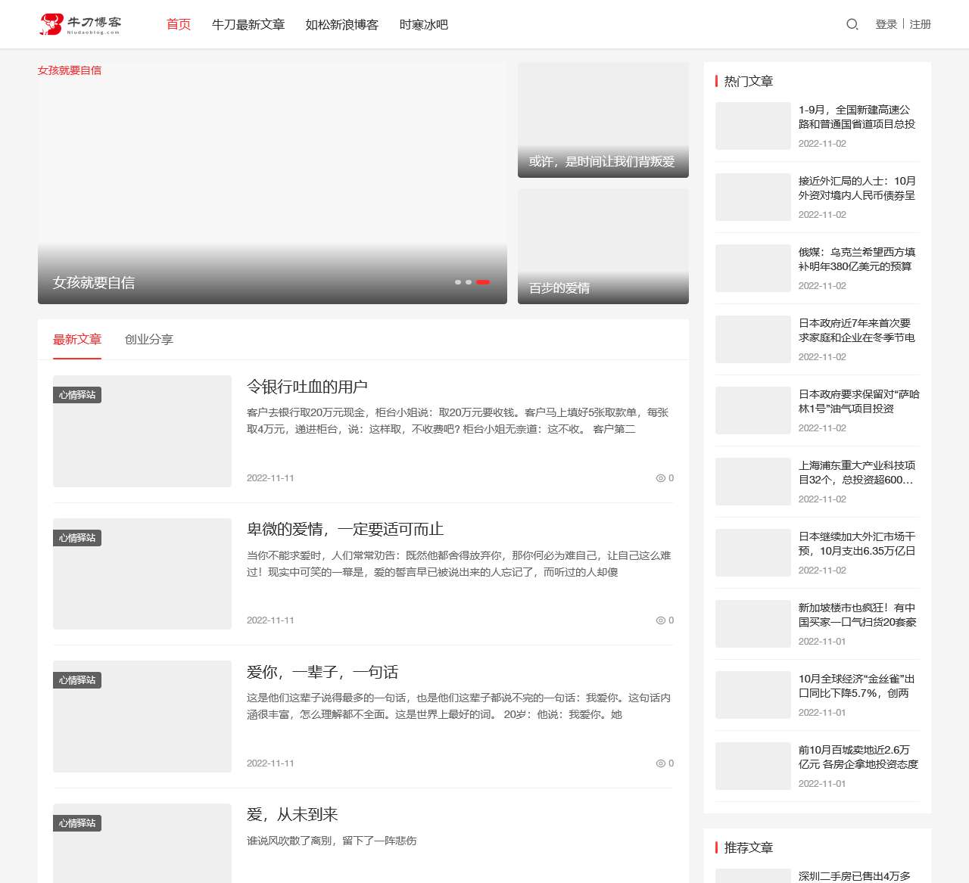This screenshot has width=969, height=883.
Task: Click the excerpt starting 这是他们这辈子说得最多
Action: (459, 706)
